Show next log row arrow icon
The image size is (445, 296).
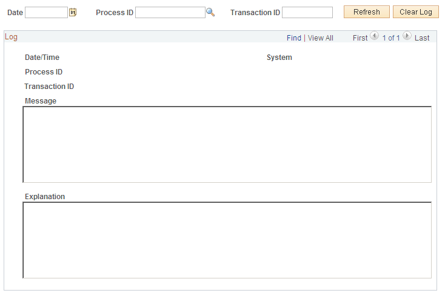coord(407,36)
